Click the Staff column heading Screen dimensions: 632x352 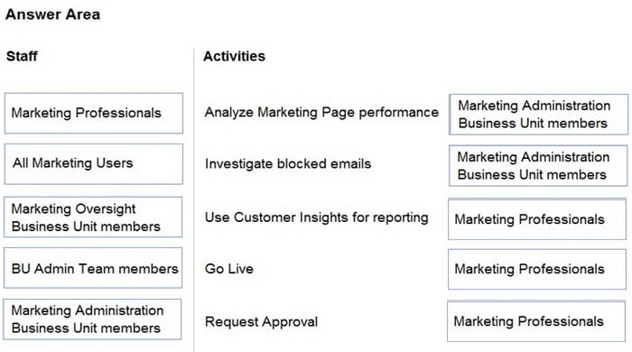[x=22, y=56]
